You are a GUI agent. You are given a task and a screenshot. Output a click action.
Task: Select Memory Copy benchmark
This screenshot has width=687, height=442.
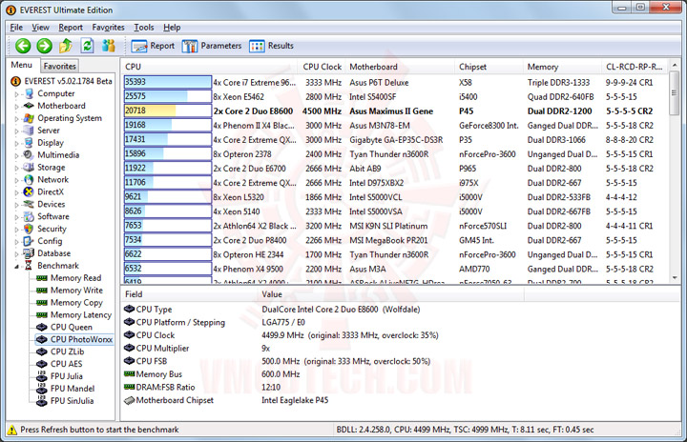(x=76, y=302)
